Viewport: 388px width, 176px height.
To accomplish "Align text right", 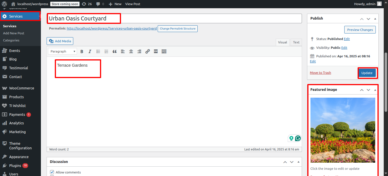I will tap(139, 51).
